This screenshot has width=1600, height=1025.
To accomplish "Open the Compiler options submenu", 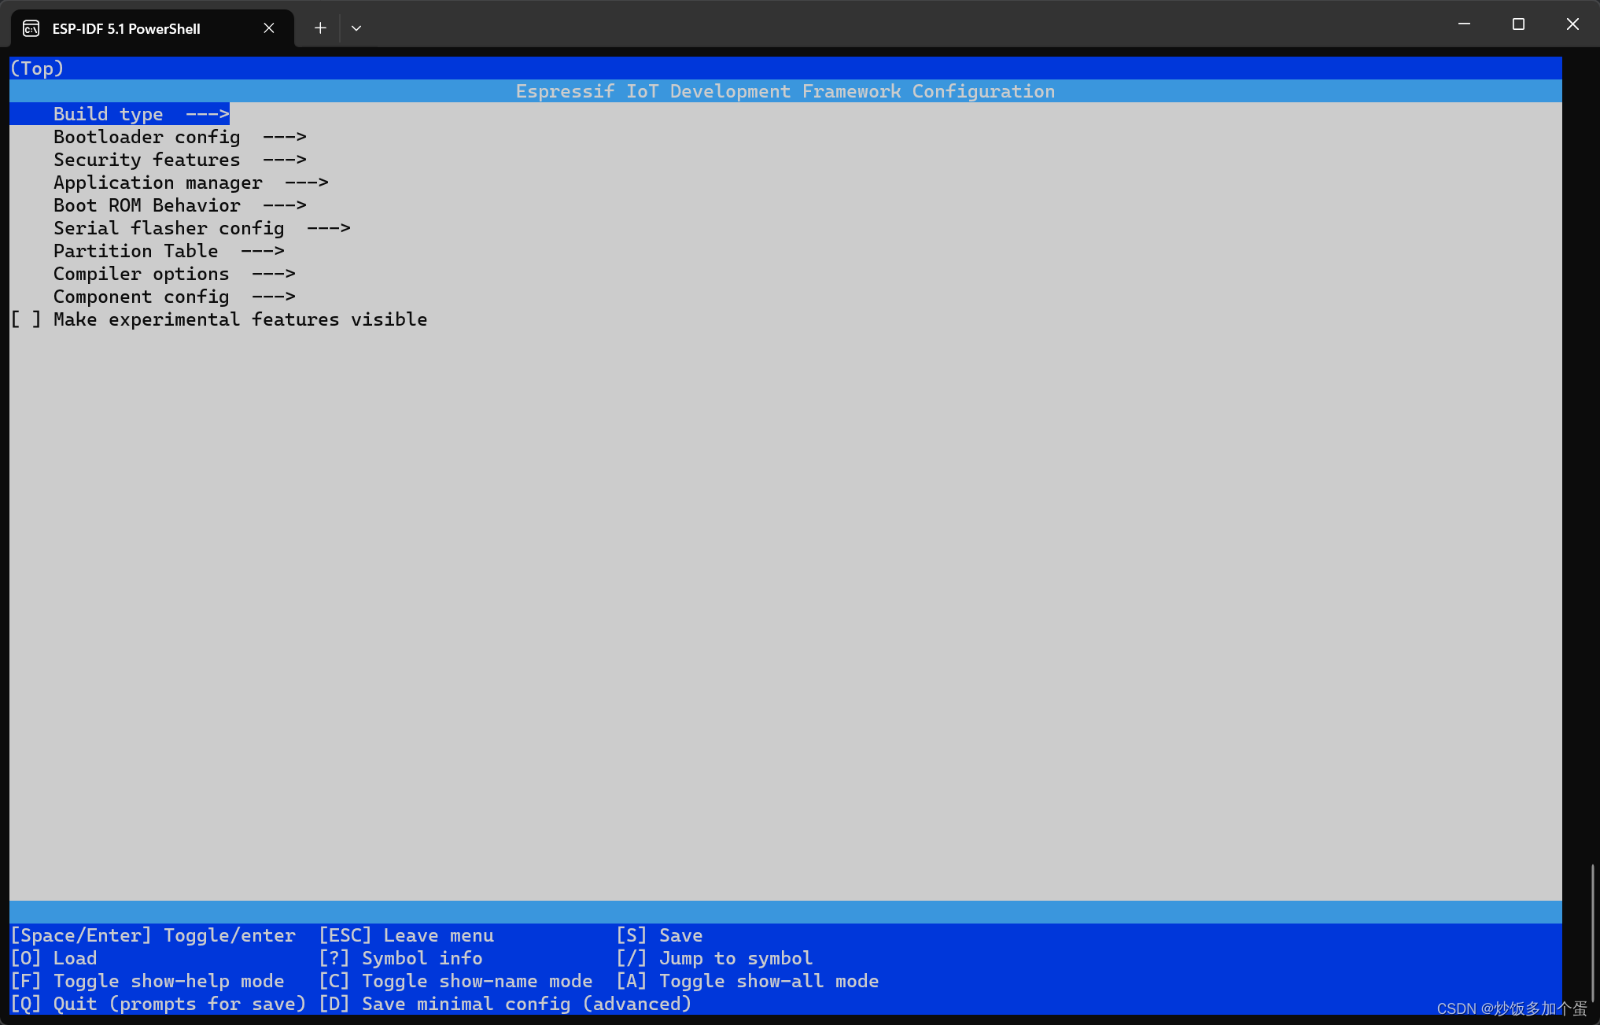I will click(x=174, y=274).
